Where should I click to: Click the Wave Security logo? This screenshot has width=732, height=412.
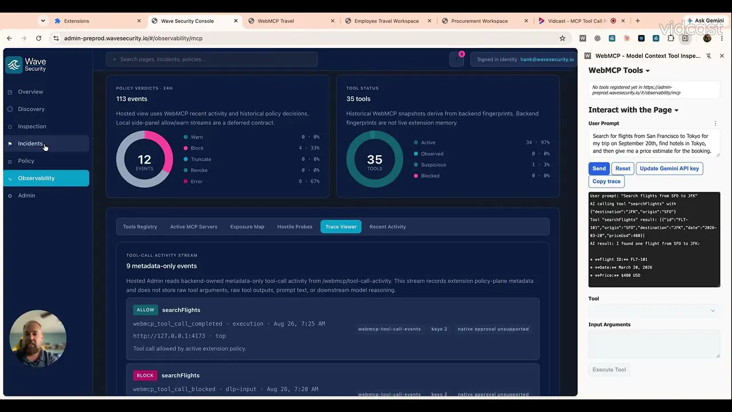coord(26,65)
